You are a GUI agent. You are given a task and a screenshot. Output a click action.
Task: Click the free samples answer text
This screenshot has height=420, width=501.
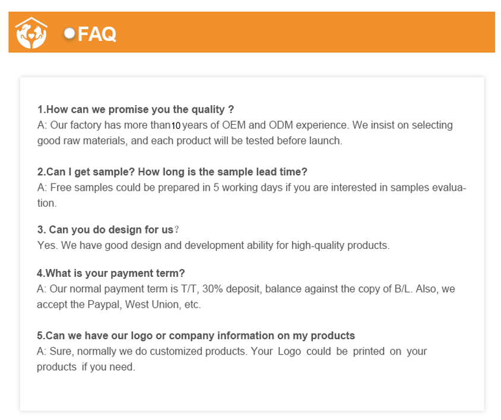[x=251, y=188]
